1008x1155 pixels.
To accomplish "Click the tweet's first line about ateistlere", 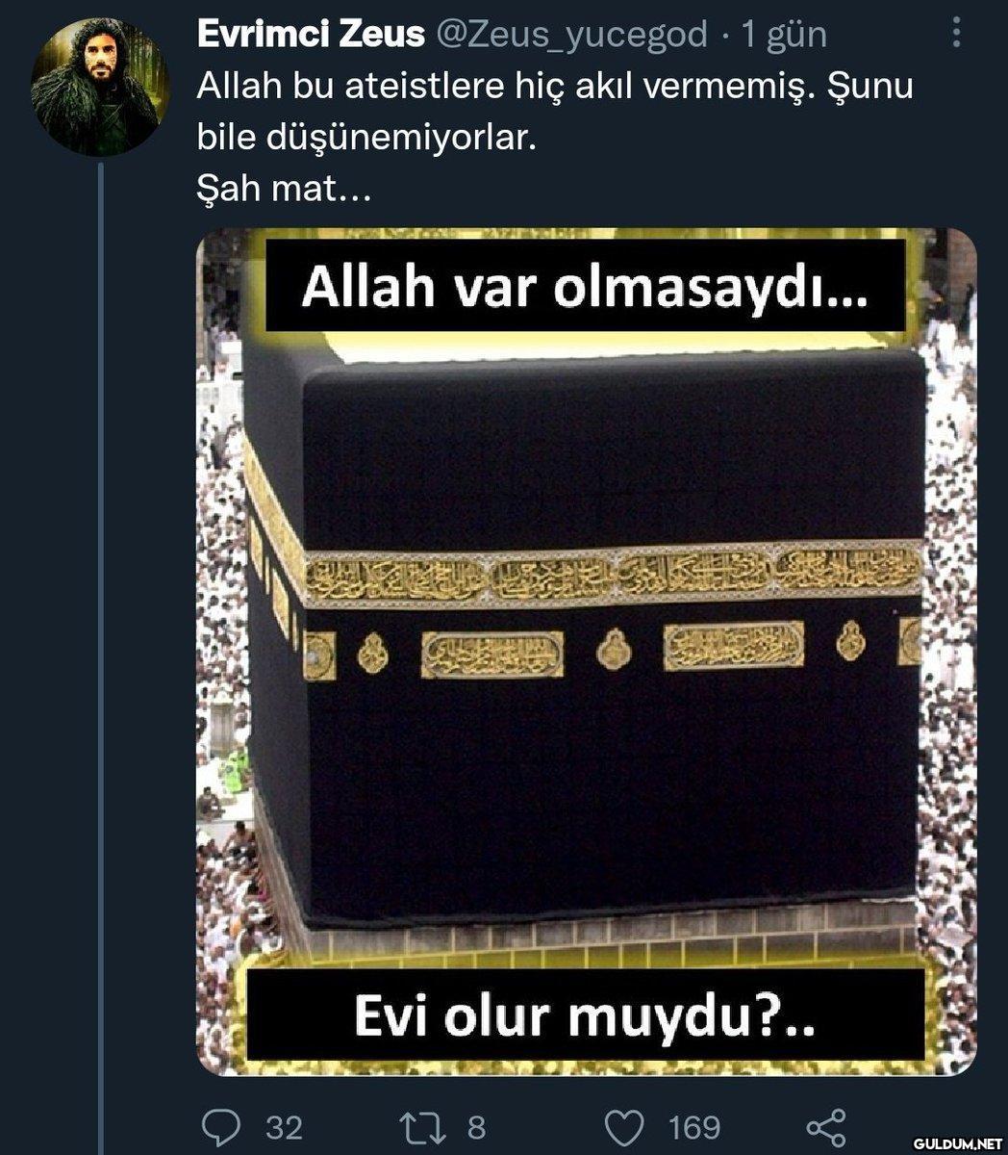I will [555, 87].
